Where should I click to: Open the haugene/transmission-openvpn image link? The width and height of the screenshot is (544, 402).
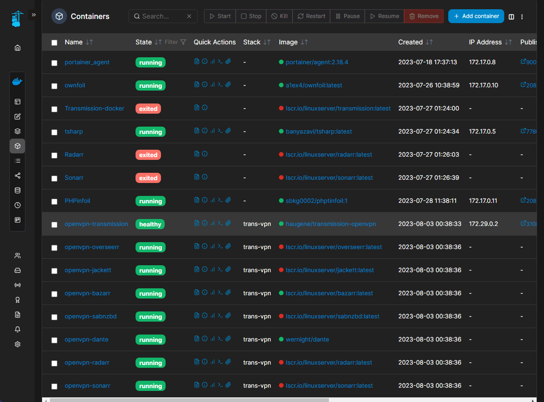(x=331, y=224)
